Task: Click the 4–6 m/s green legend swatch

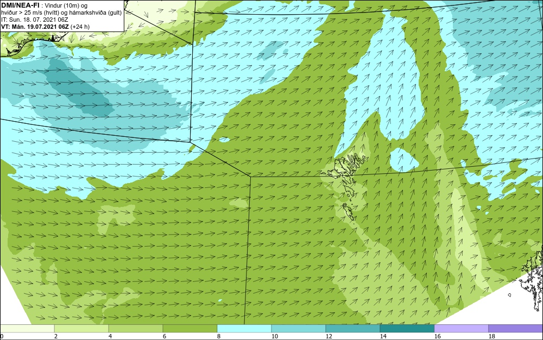Action: [x=136, y=329]
